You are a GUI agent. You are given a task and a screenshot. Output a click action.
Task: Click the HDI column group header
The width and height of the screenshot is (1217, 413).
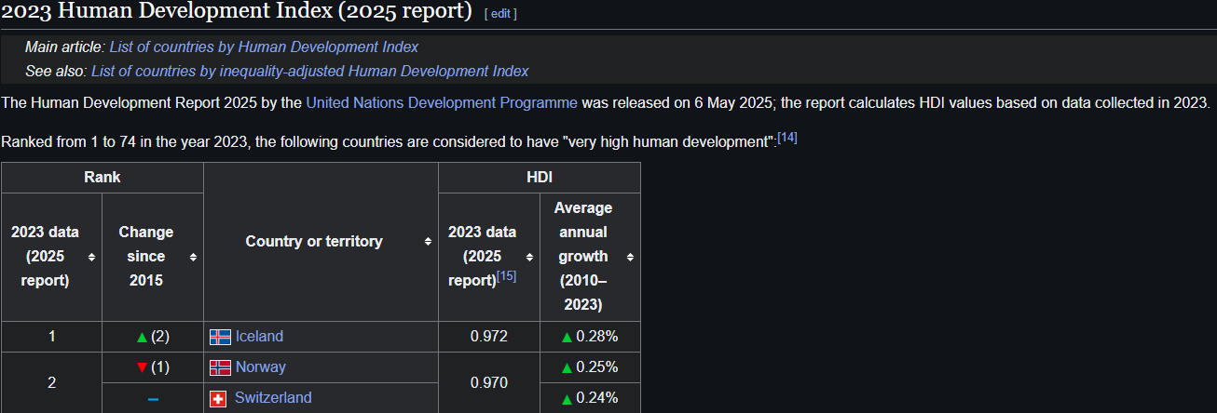(540, 177)
